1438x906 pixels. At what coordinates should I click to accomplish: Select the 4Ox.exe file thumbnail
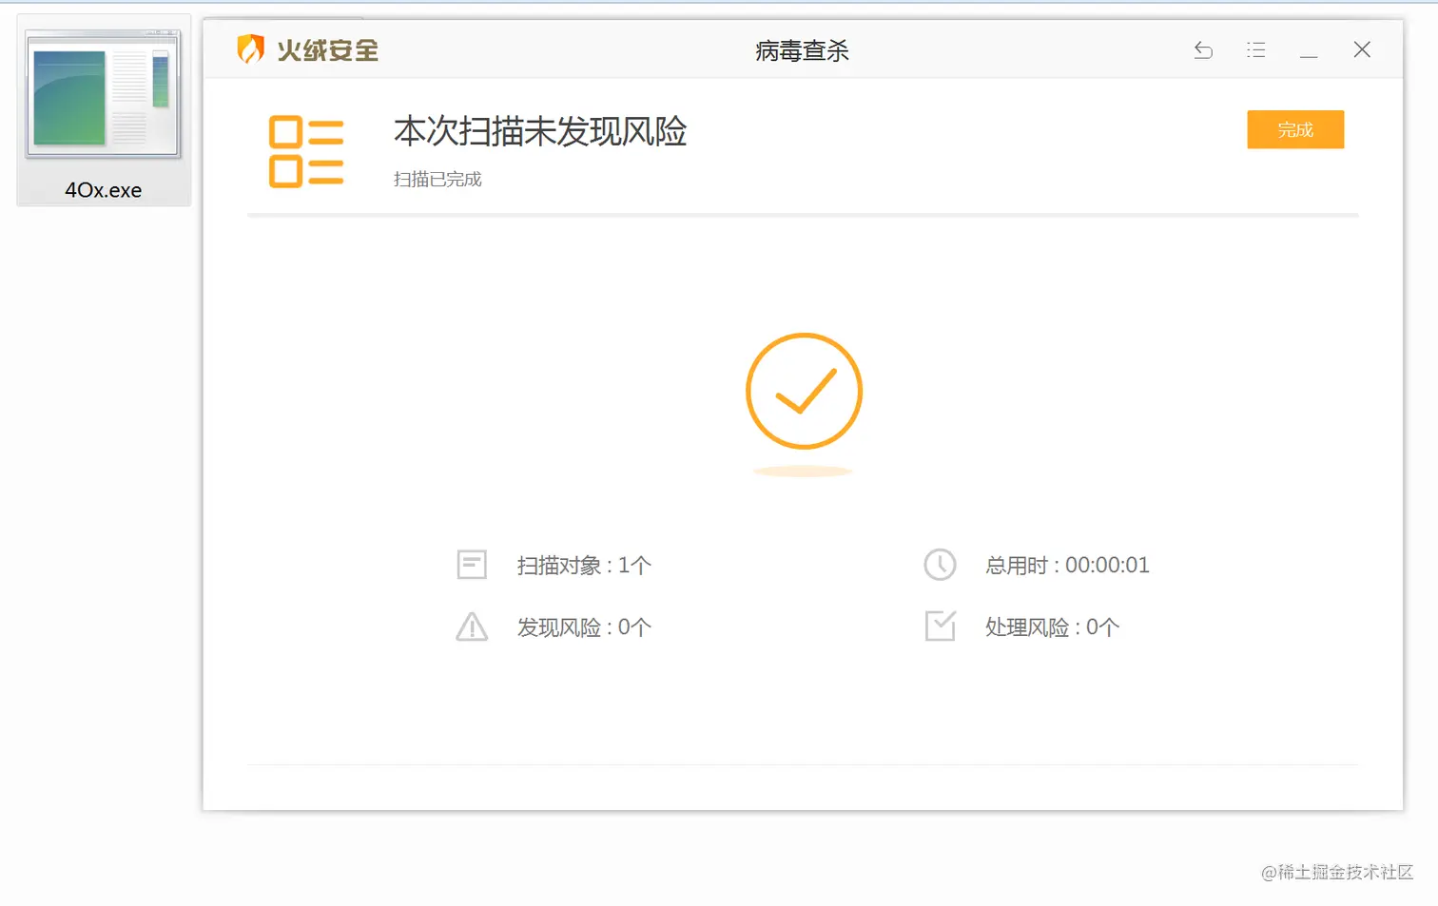pyautogui.click(x=103, y=95)
